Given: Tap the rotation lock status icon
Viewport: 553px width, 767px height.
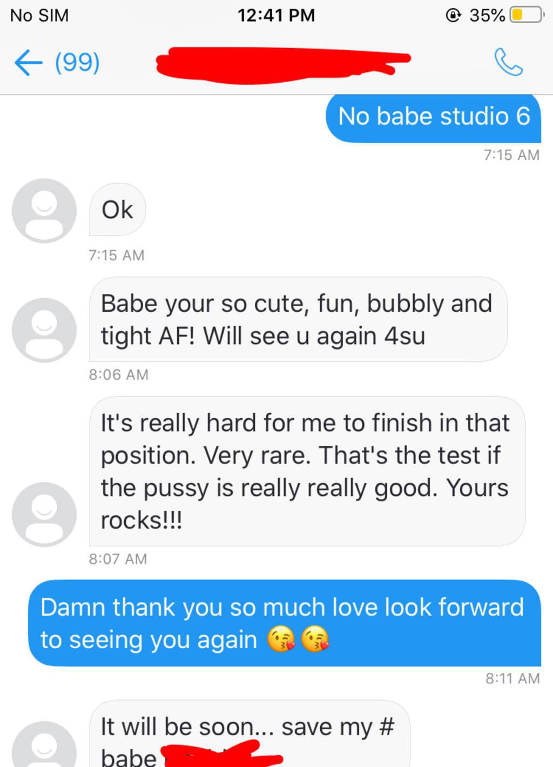Looking at the screenshot, I should [454, 15].
